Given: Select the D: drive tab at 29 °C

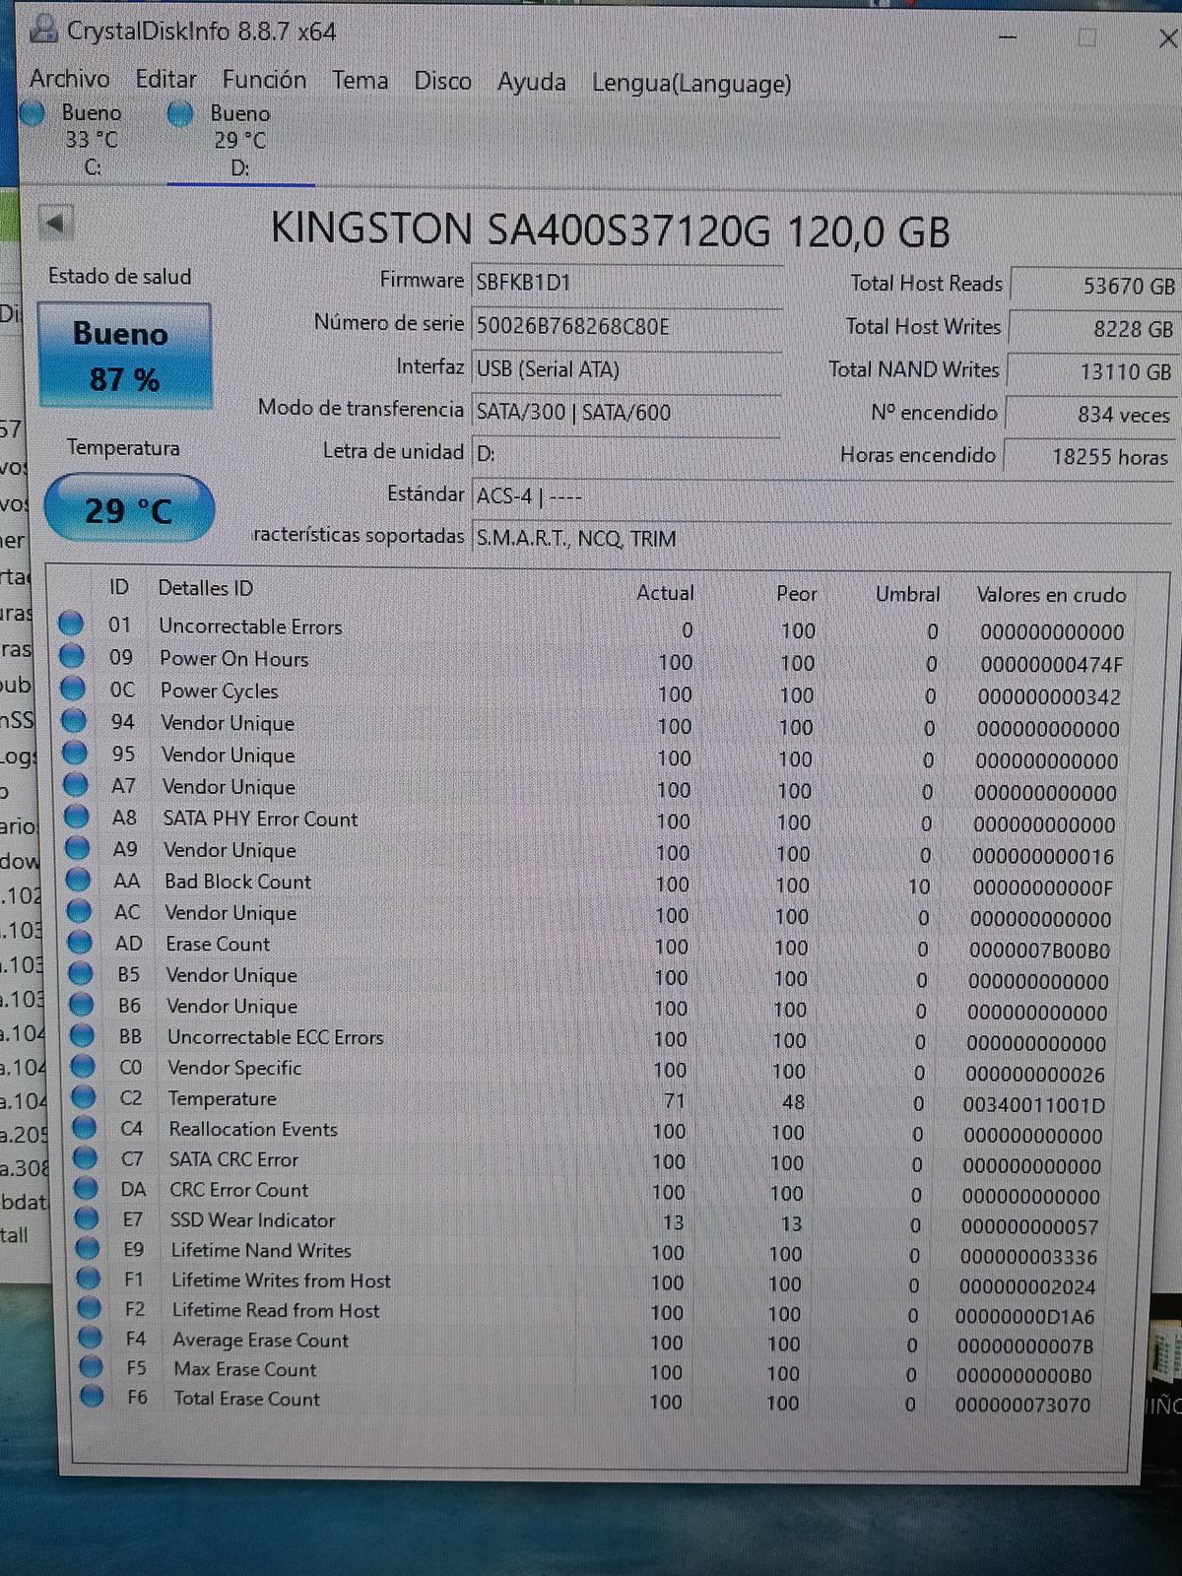Looking at the screenshot, I should coord(240,141).
